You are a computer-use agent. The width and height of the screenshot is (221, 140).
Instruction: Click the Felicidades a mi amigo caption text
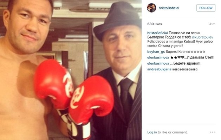pos(180,43)
